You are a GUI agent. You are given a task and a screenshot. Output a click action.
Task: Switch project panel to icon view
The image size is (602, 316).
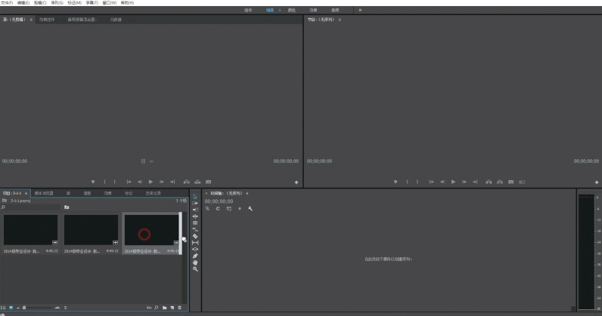11,308
